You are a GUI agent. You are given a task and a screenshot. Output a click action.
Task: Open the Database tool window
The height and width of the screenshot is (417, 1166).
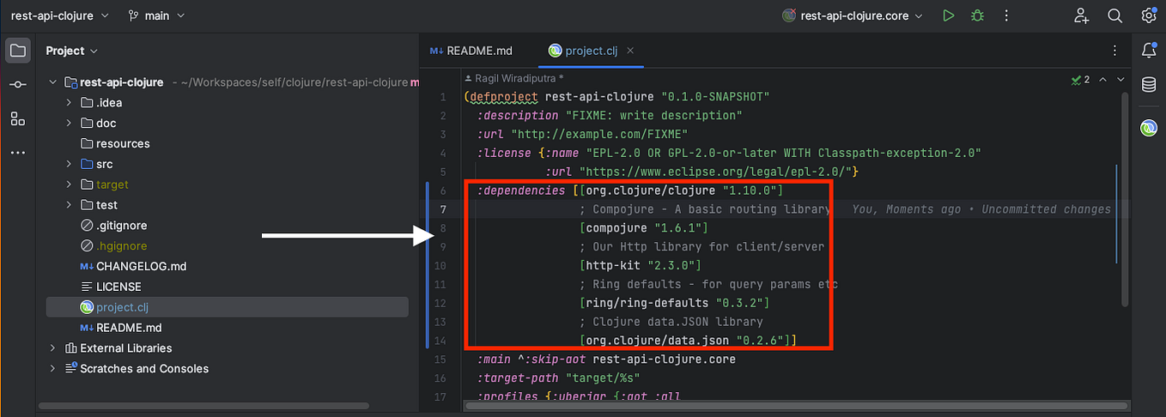point(1149,85)
